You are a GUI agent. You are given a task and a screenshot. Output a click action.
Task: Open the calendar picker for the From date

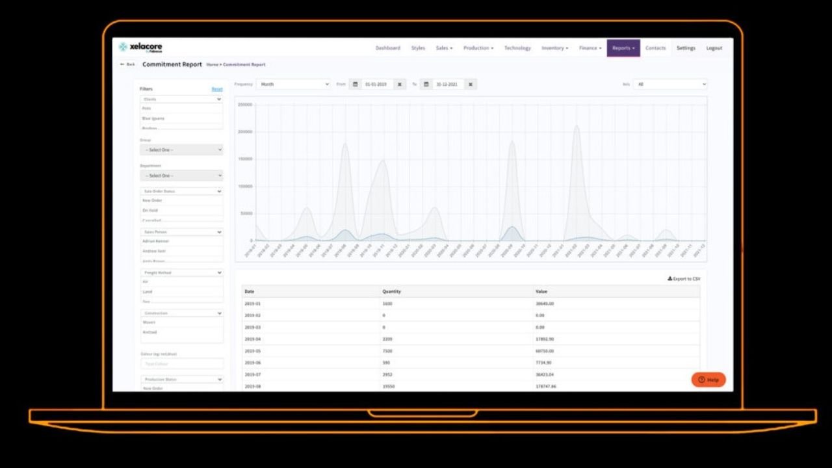[x=356, y=84]
